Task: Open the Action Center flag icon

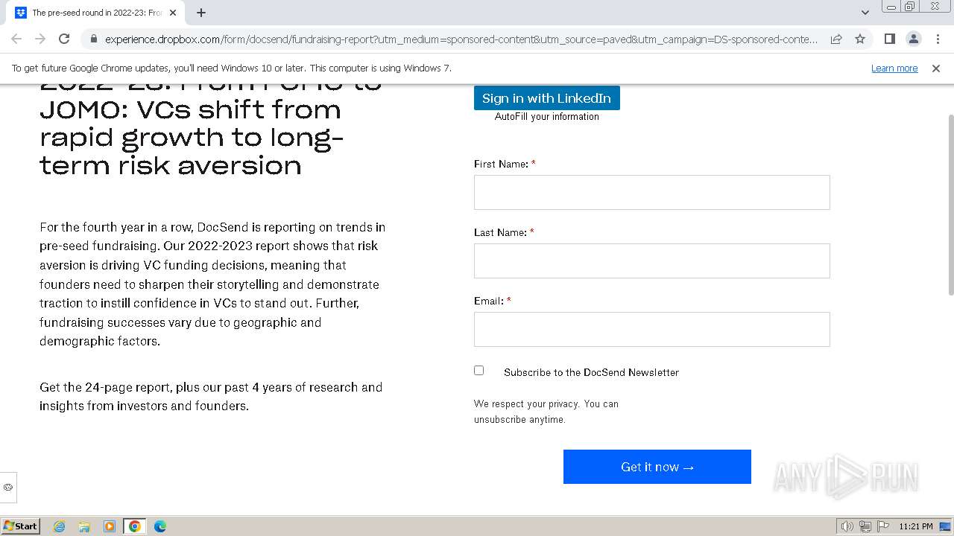Action: pyautogui.click(x=883, y=526)
